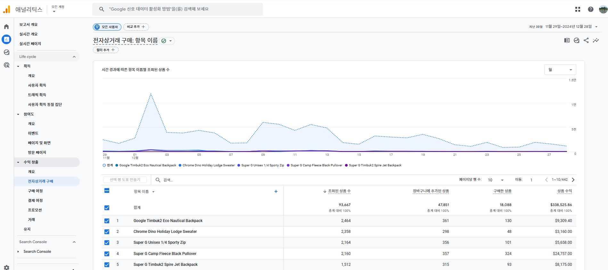Open 실시간 페이지 report
The width and height of the screenshot is (608, 270).
click(x=30, y=44)
